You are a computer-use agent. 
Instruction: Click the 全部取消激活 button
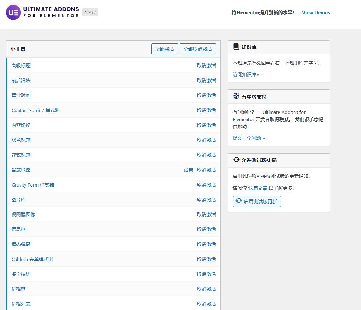(197, 49)
